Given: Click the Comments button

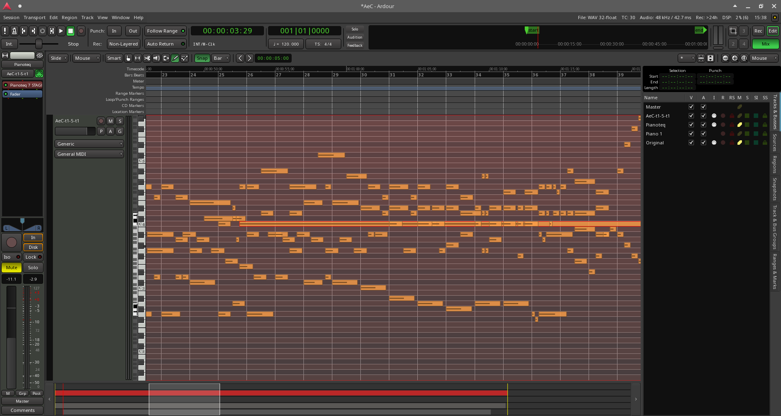Looking at the screenshot, I should pyautogui.click(x=22, y=410).
